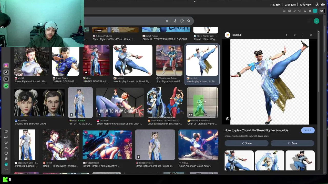Select the WIRED Asian American Voice Actor thumbnail
The image size is (328, 184).
(x=198, y=145)
